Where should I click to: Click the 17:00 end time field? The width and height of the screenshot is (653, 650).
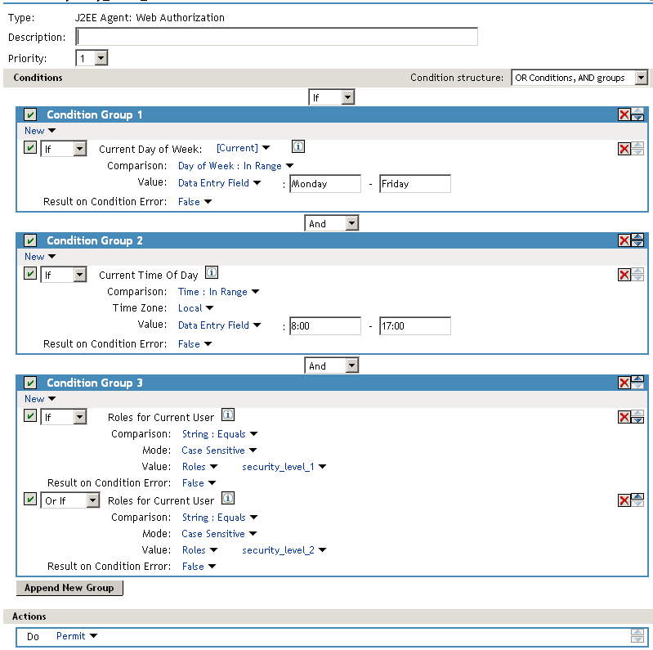pyautogui.click(x=415, y=326)
